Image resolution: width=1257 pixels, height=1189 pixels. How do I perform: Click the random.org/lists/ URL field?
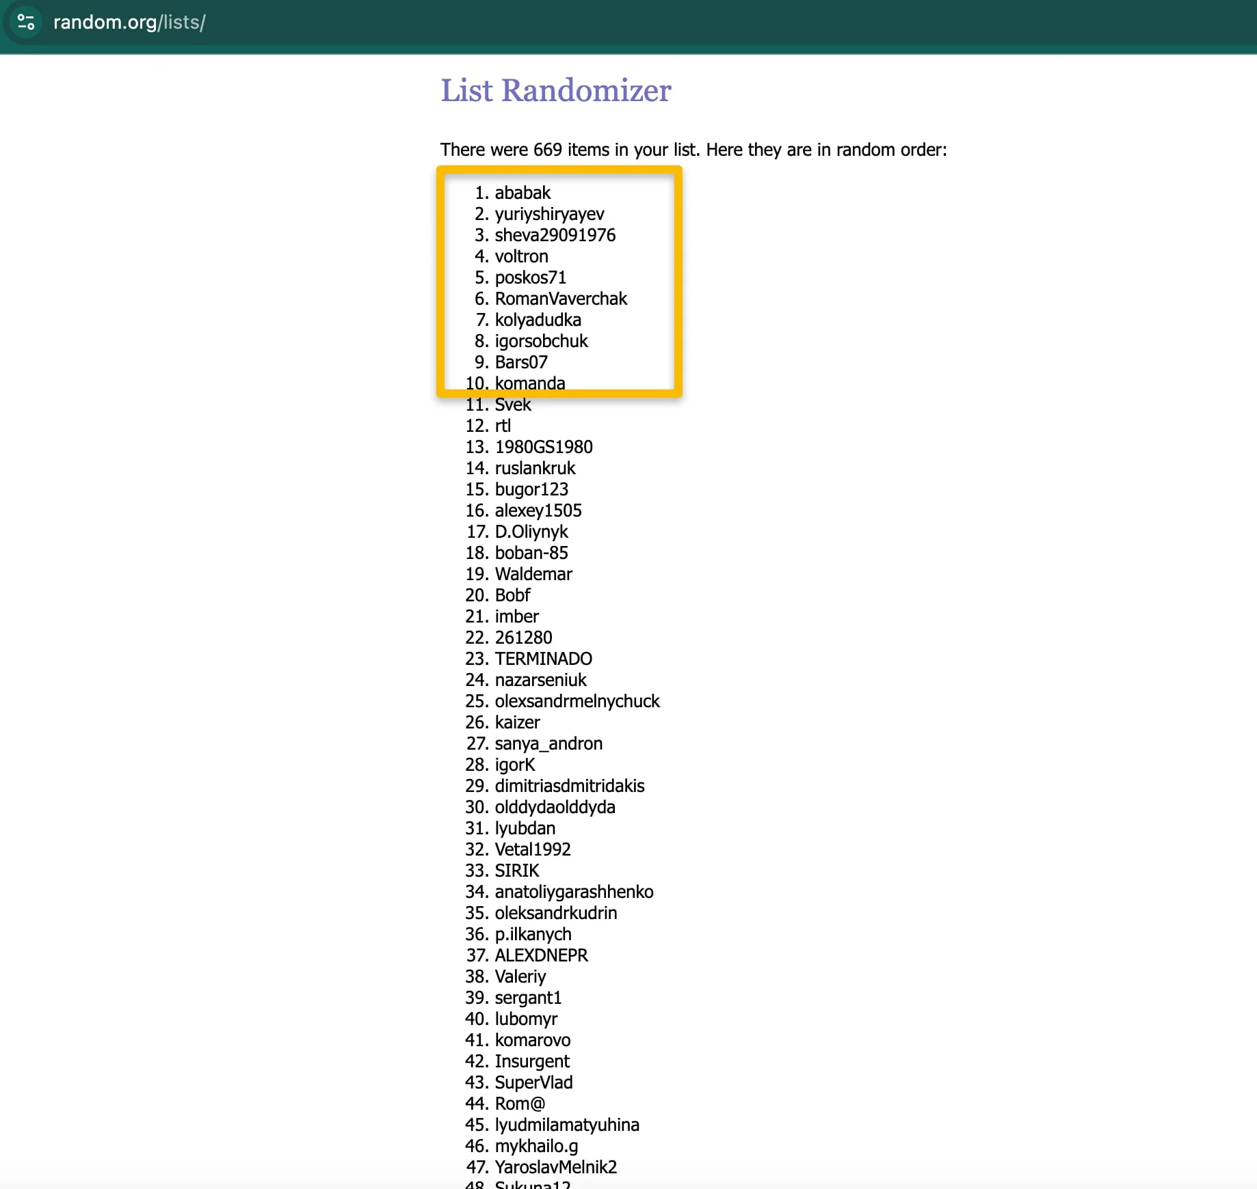pos(129,22)
